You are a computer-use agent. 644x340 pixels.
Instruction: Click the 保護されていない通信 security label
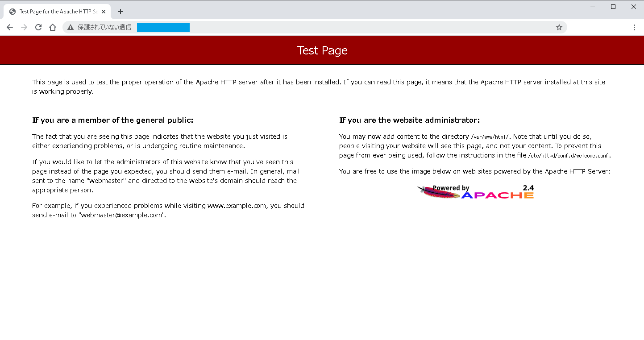[104, 27]
